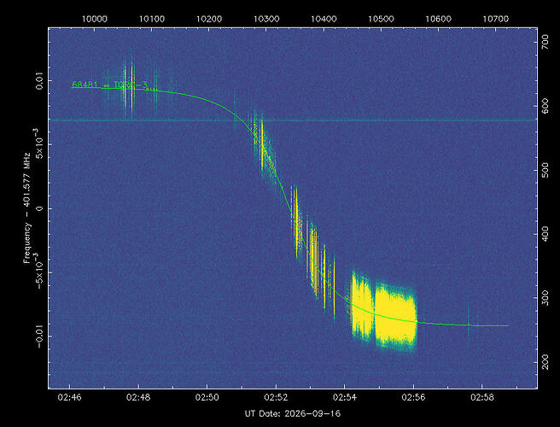Click the time label 02:52
The image size is (560, 427).
point(276,398)
